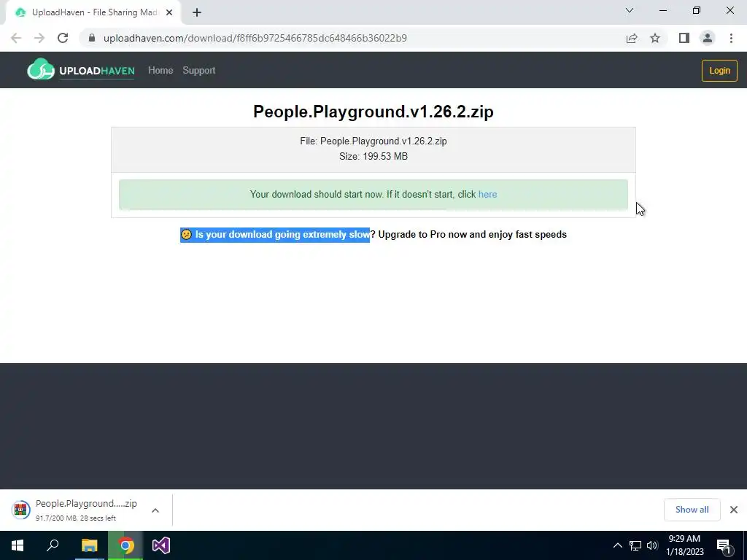The height and width of the screenshot is (560, 747).
Task: Click the 'here' download link
Action: tap(487, 194)
